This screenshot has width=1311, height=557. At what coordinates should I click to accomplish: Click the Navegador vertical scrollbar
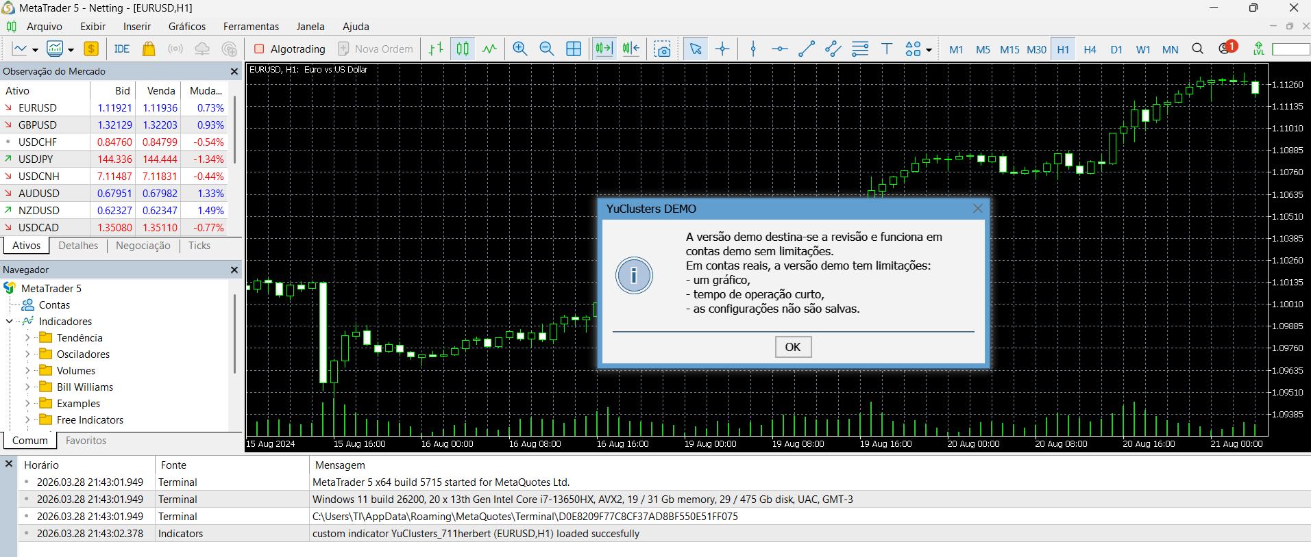[x=235, y=334]
